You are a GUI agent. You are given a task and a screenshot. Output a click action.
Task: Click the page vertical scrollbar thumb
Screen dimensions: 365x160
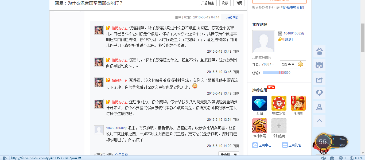[x=363, y=37]
